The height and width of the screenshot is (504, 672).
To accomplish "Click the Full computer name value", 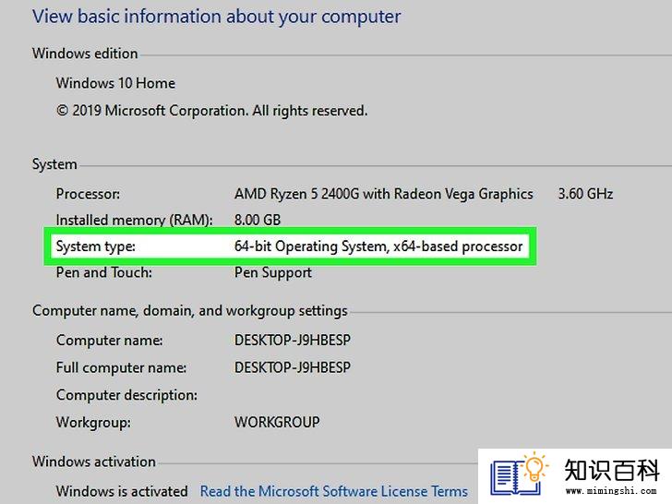I will click(293, 367).
